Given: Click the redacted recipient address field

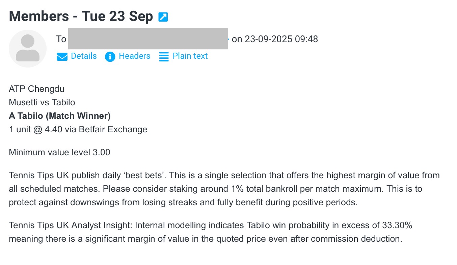Looking at the screenshot, I should [148, 39].
